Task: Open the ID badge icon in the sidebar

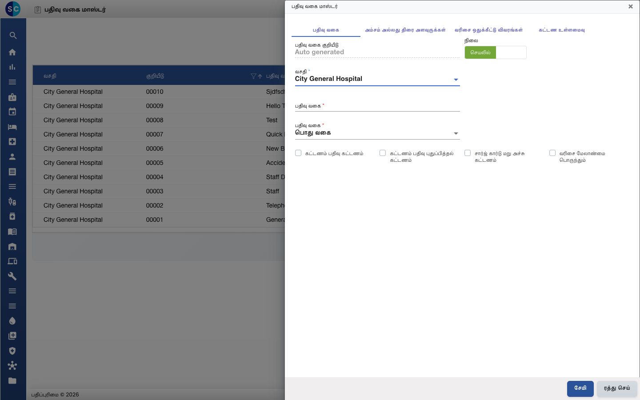Action: tap(12, 97)
